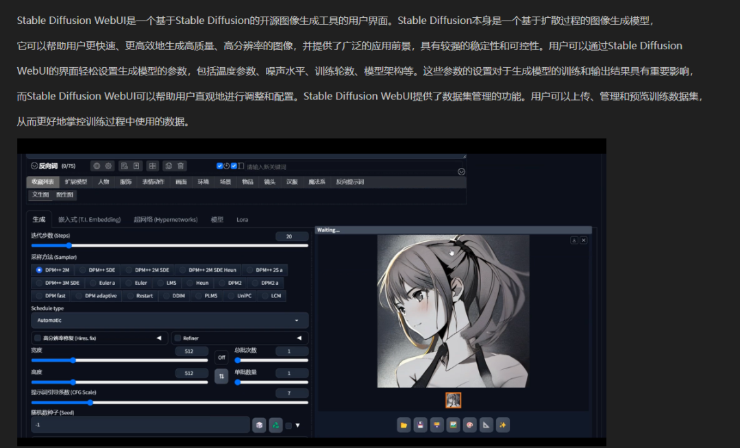Click the circled chevron at the keyword input's right end
The height and width of the screenshot is (448, 740).
[x=462, y=172]
